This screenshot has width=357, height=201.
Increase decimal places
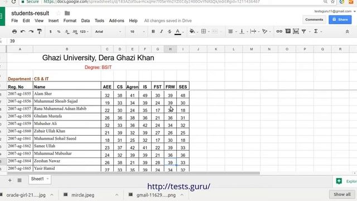tap(75, 32)
